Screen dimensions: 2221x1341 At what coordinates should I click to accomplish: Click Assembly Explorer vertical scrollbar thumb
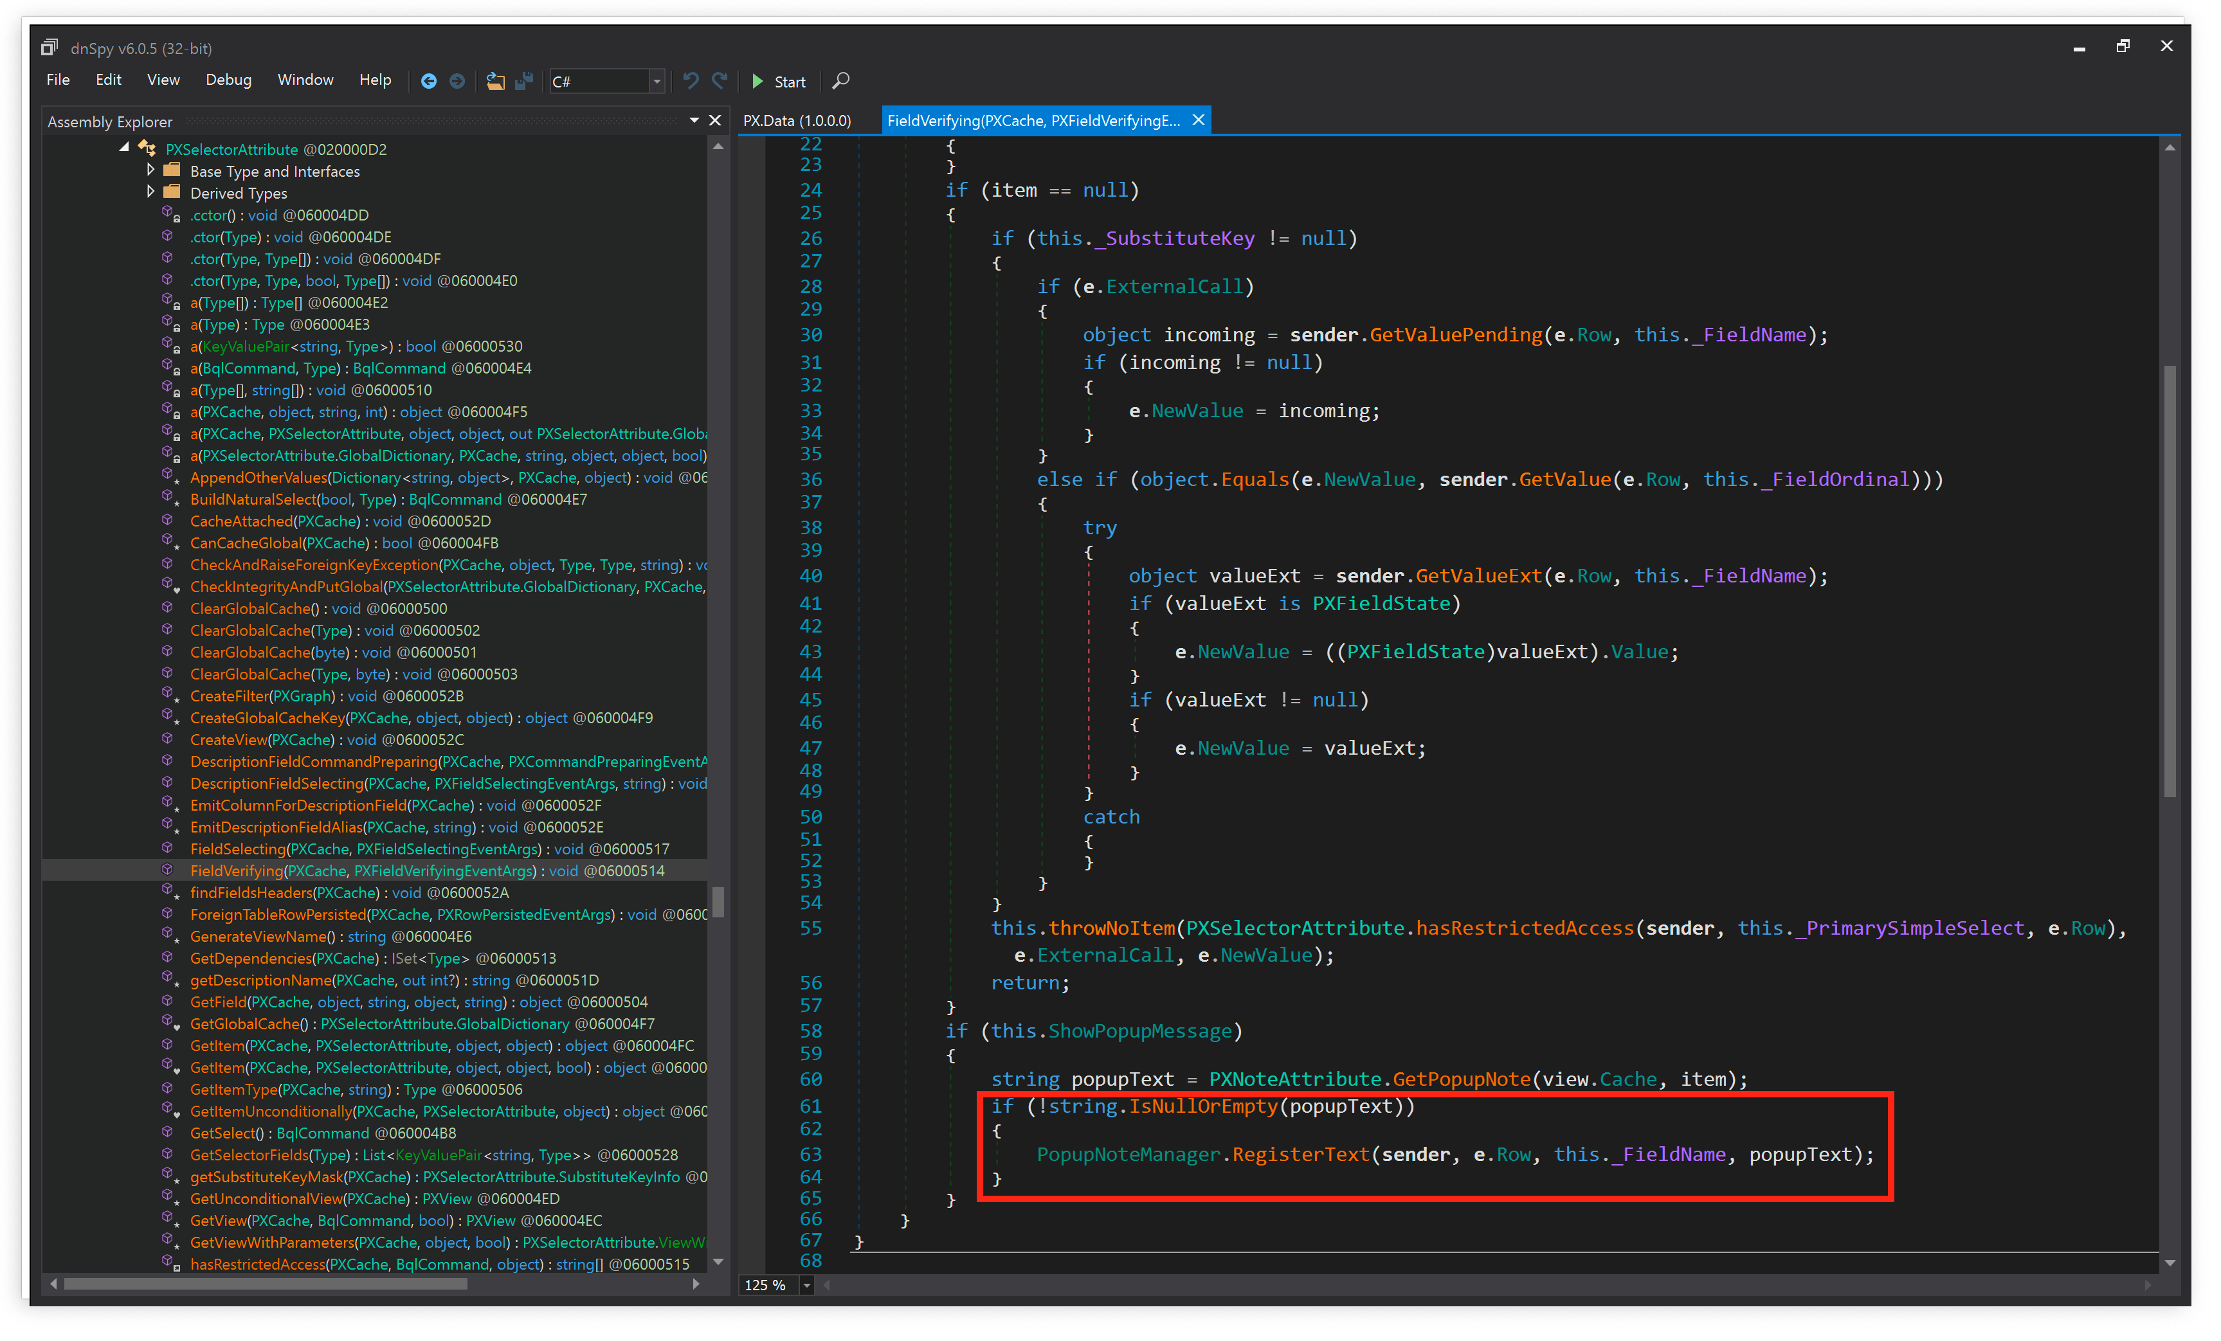coord(718,901)
